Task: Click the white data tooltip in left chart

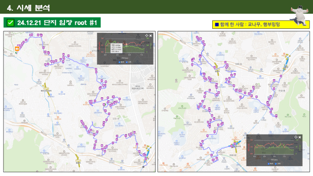Action: coord(116,48)
